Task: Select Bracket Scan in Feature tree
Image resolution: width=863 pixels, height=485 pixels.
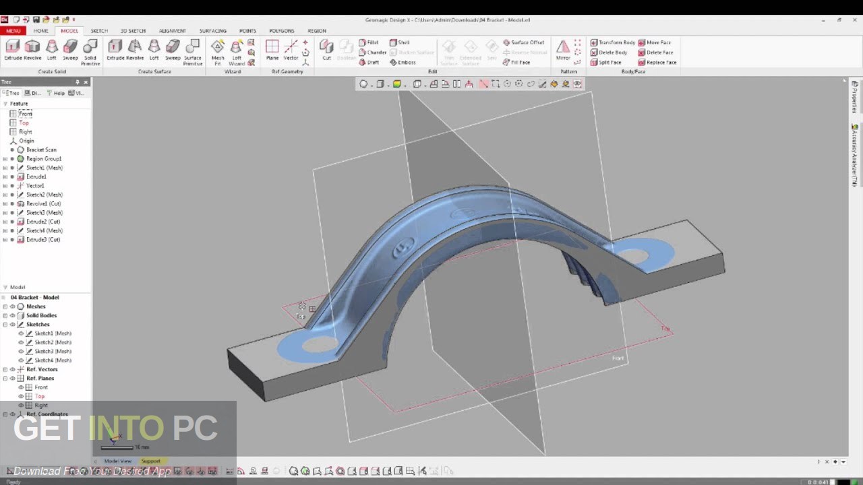Action: 41,150
